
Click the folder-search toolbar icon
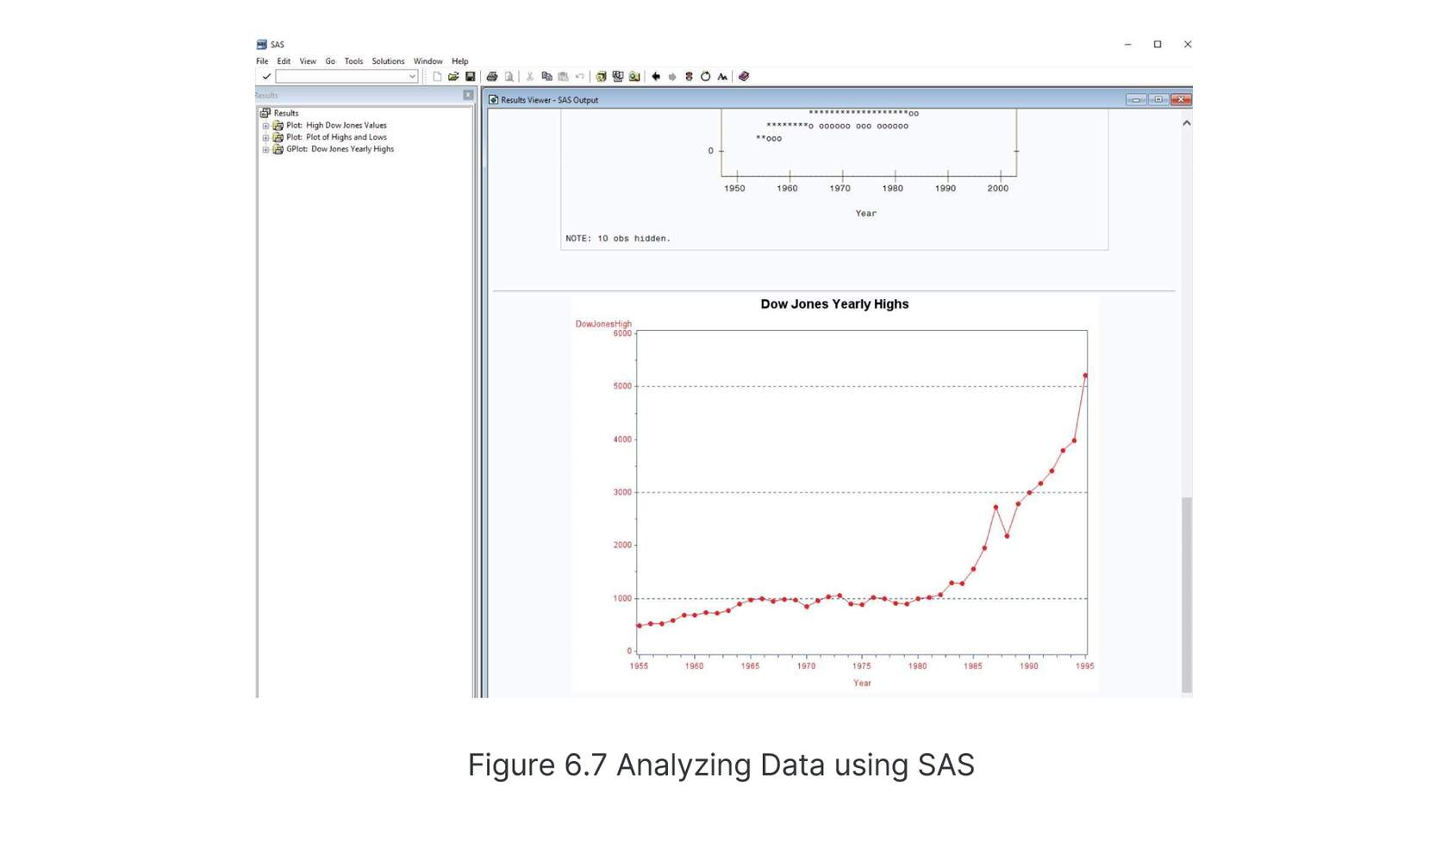point(634,77)
